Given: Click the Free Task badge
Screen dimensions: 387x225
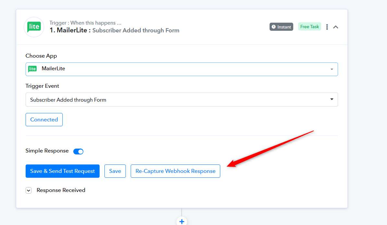Looking at the screenshot, I should pyautogui.click(x=309, y=27).
